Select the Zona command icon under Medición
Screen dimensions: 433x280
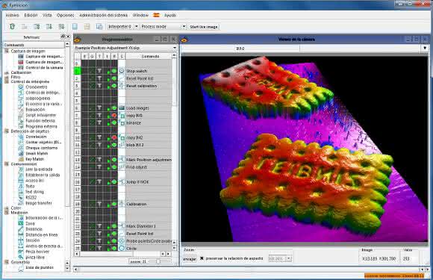pyautogui.click(x=21, y=223)
